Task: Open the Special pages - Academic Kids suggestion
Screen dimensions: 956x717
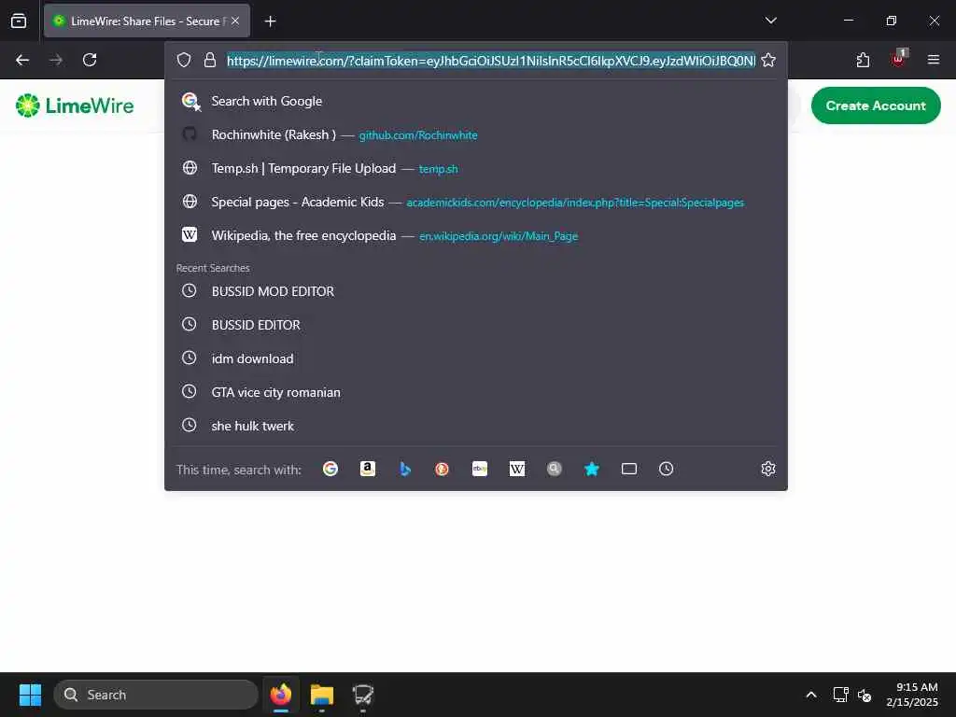Action: pyautogui.click(x=475, y=202)
